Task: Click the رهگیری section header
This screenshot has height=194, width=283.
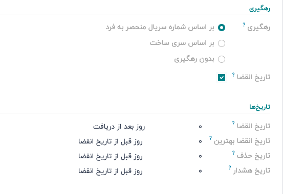Action: [x=259, y=9]
